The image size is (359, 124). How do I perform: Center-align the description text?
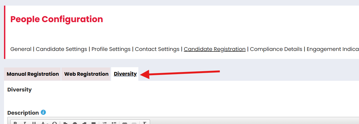tap(75, 123)
